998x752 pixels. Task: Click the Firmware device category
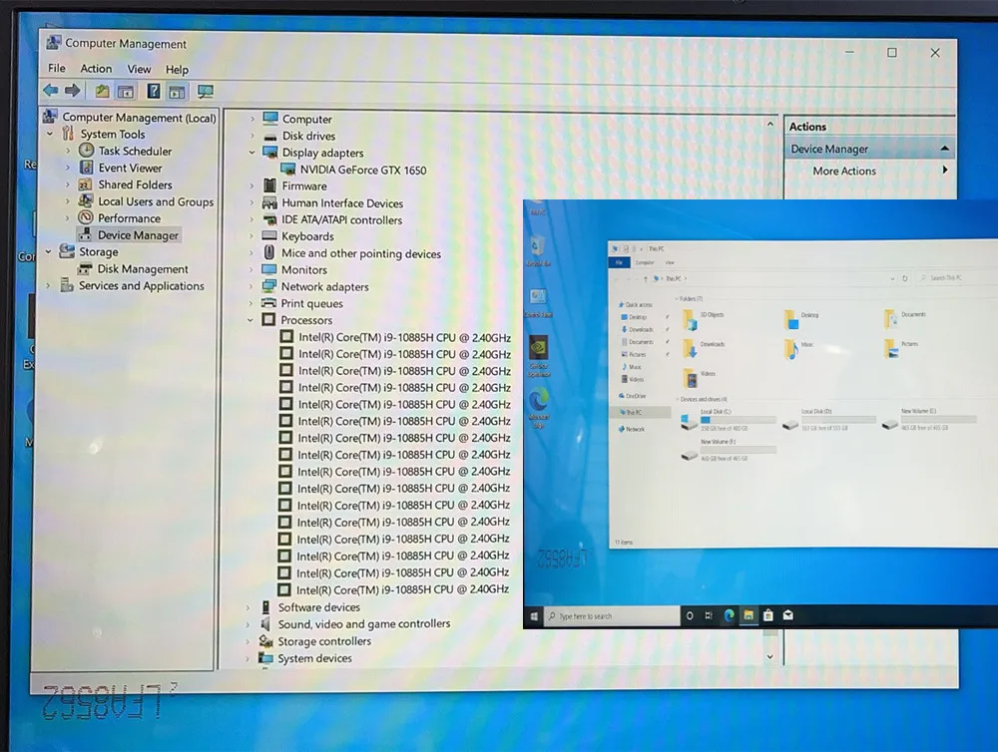(x=304, y=186)
